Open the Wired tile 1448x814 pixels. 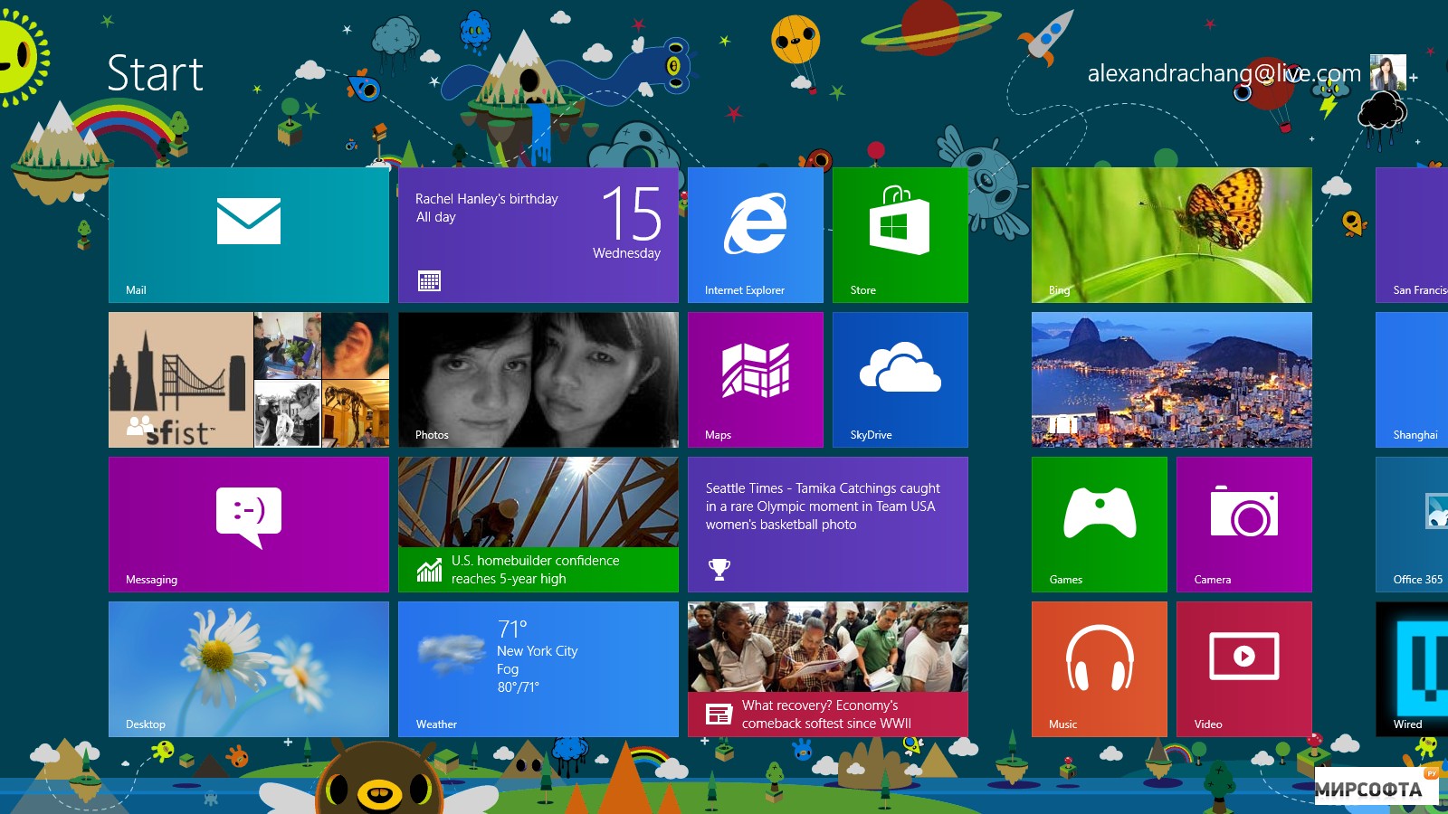(x=1412, y=669)
